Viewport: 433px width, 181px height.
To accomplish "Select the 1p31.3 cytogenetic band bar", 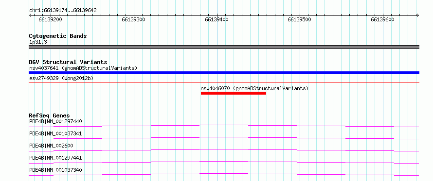I will coord(224,47).
